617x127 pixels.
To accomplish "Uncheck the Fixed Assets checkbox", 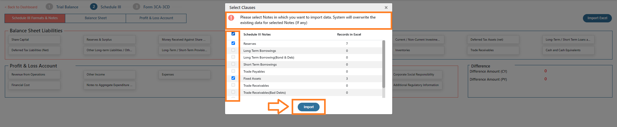I will coord(233,78).
